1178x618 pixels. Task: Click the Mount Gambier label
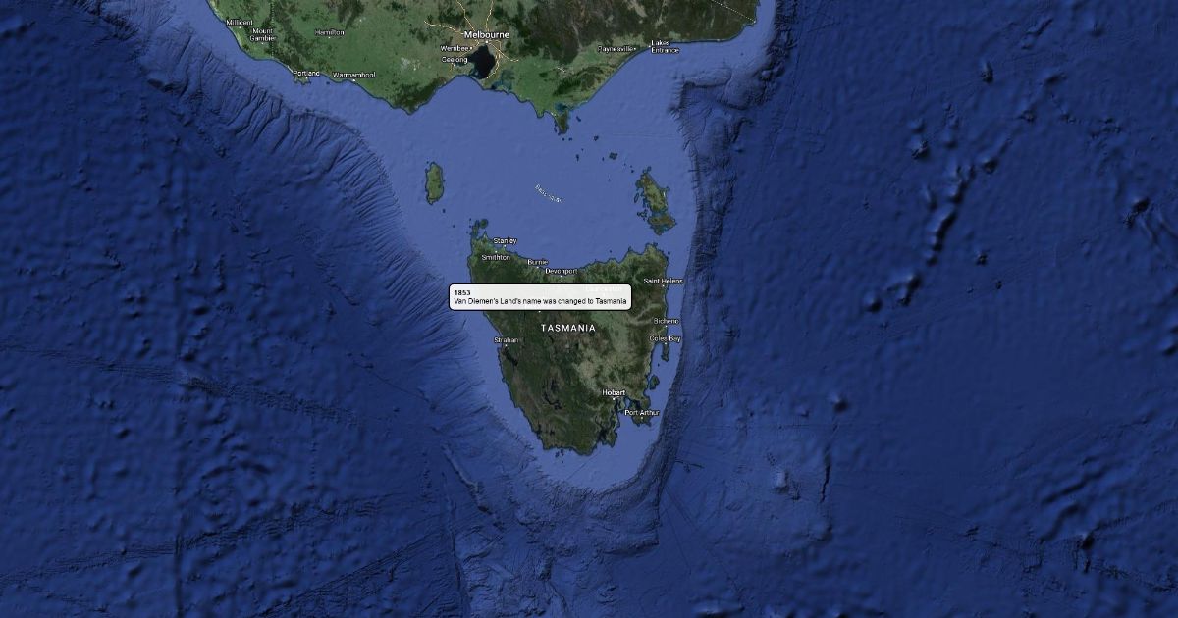point(263,34)
